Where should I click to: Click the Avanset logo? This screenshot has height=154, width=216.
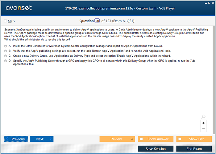coord(18,8)
